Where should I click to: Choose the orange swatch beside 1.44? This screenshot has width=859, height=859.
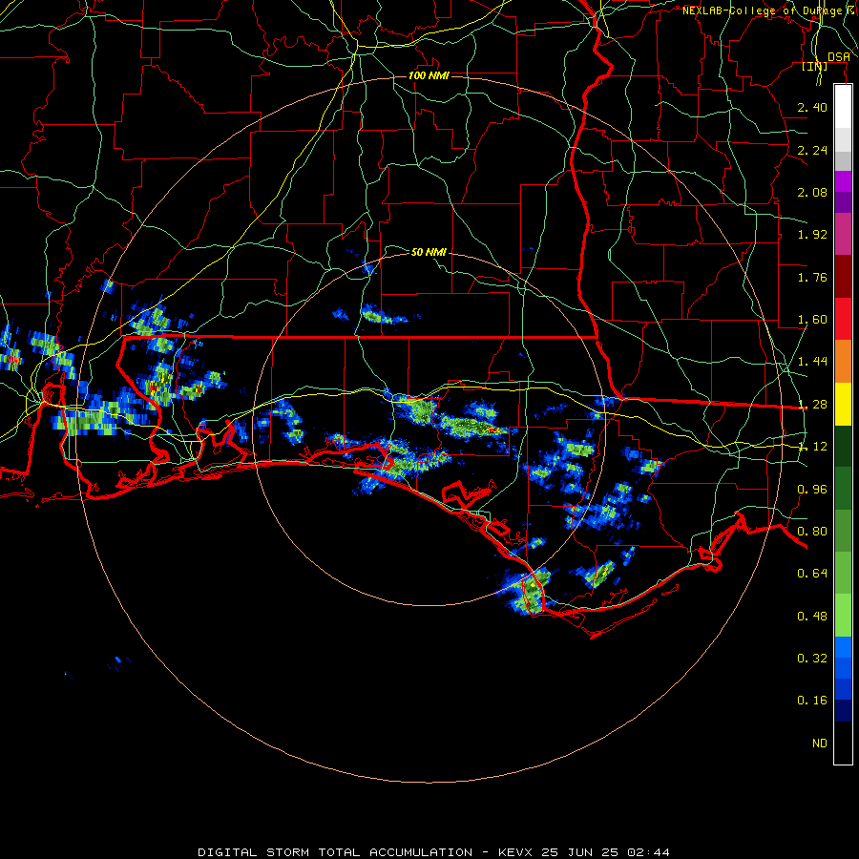pos(843,362)
